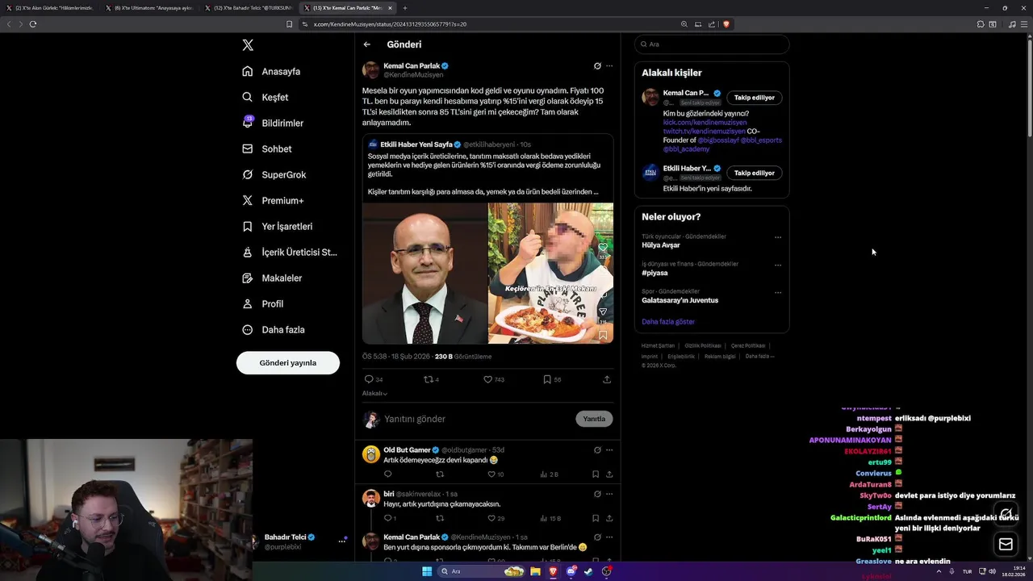The height and width of the screenshot is (581, 1033).
Task: Switch to the Alon Gürlek browser tab
Action: point(50,8)
